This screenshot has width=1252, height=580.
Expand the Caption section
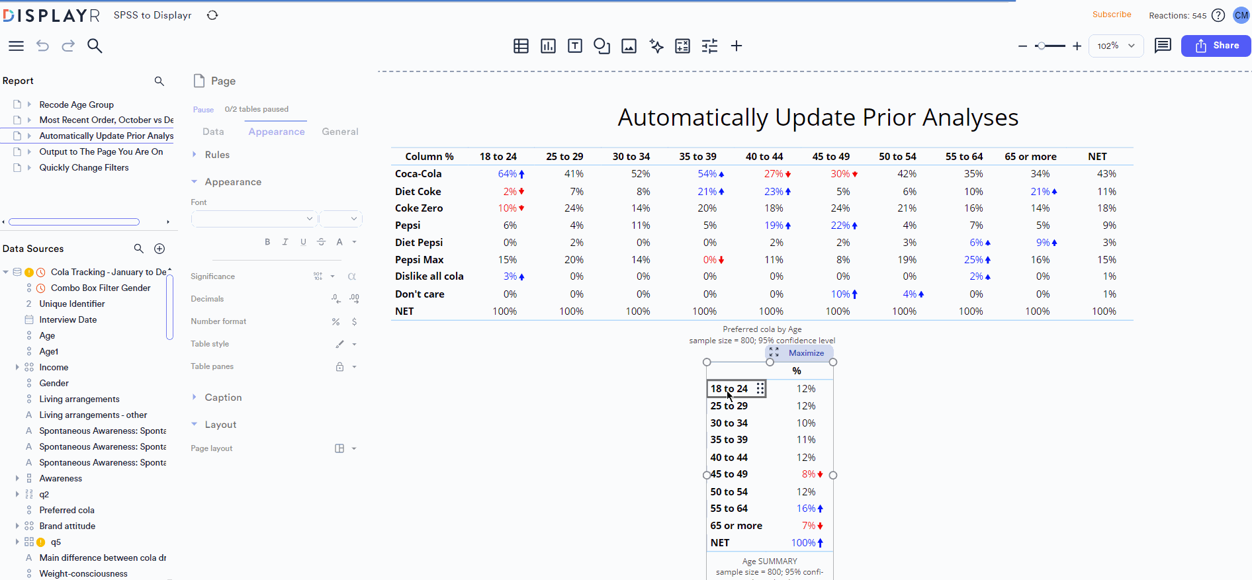(x=223, y=397)
